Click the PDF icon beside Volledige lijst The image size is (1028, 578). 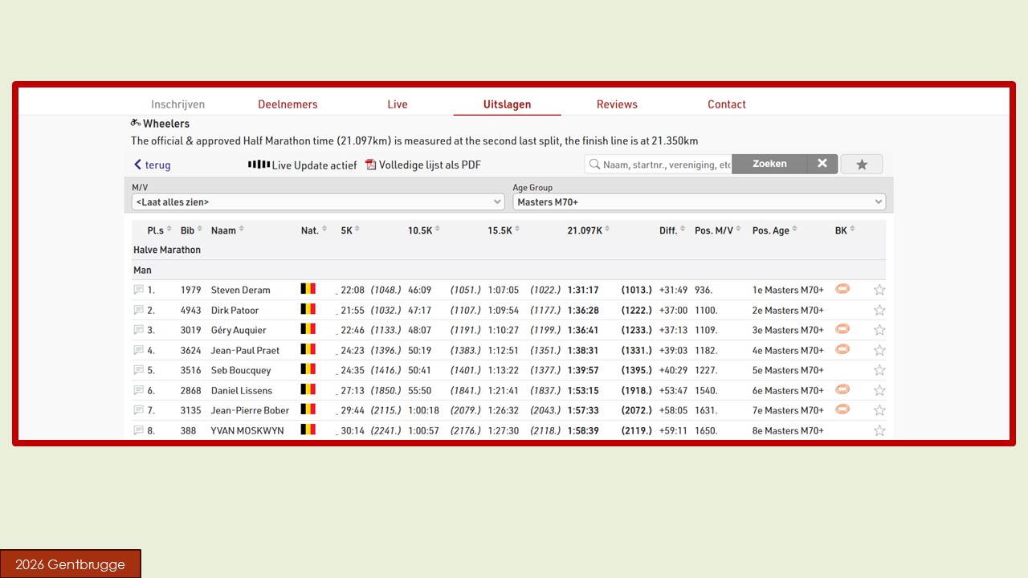pos(371,165)
